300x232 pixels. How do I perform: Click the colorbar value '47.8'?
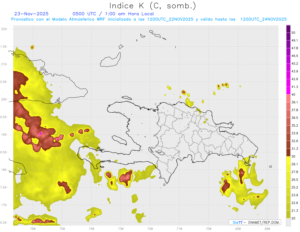(295, 48)
